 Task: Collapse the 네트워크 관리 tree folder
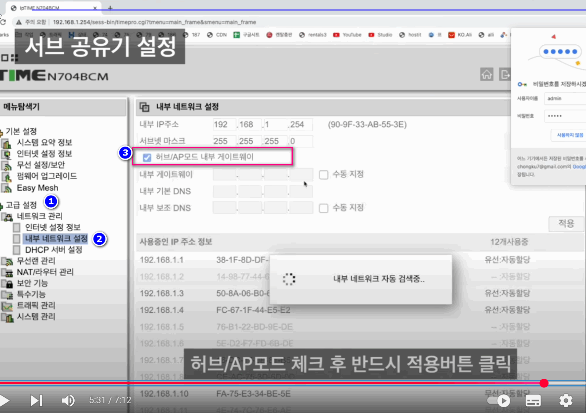[7, 217]
